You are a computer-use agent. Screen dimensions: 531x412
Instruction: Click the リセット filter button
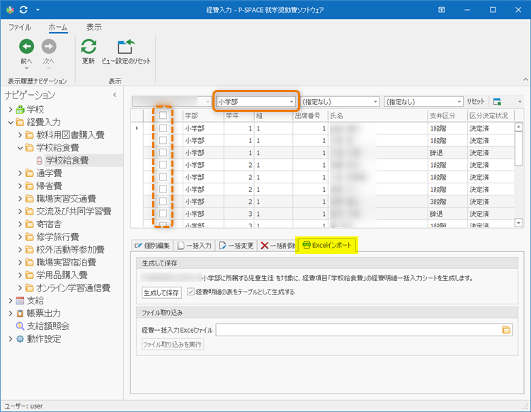pos(476,101)
